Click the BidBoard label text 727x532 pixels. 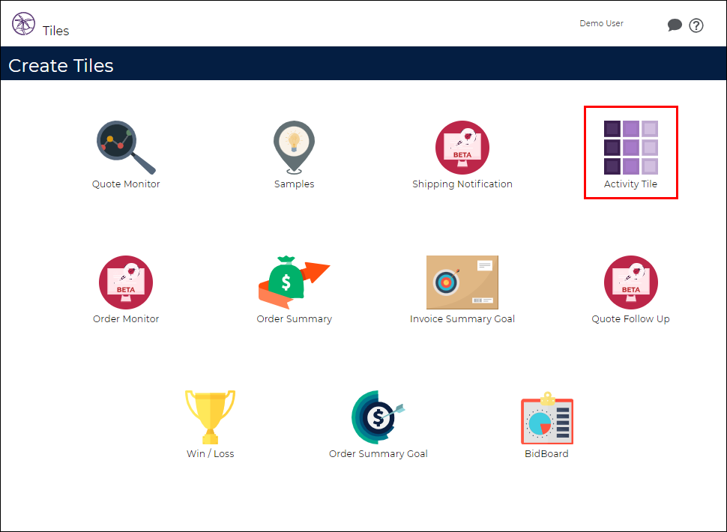click(546, 453)
